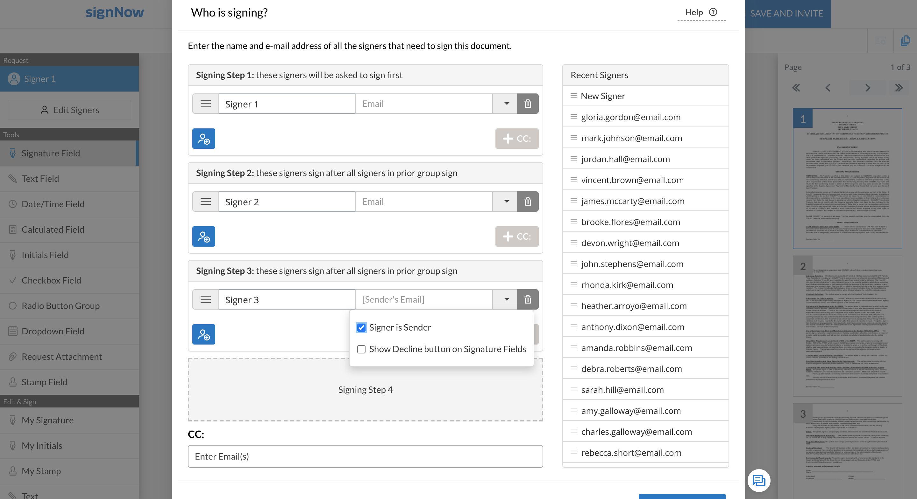The image size is (917, 499).
Task: Click the copy documents icon at the top right
Action: pos(905,40)
